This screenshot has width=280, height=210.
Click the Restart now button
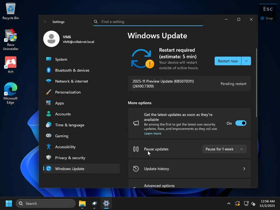pyautogui.click(x=228, y=61)
